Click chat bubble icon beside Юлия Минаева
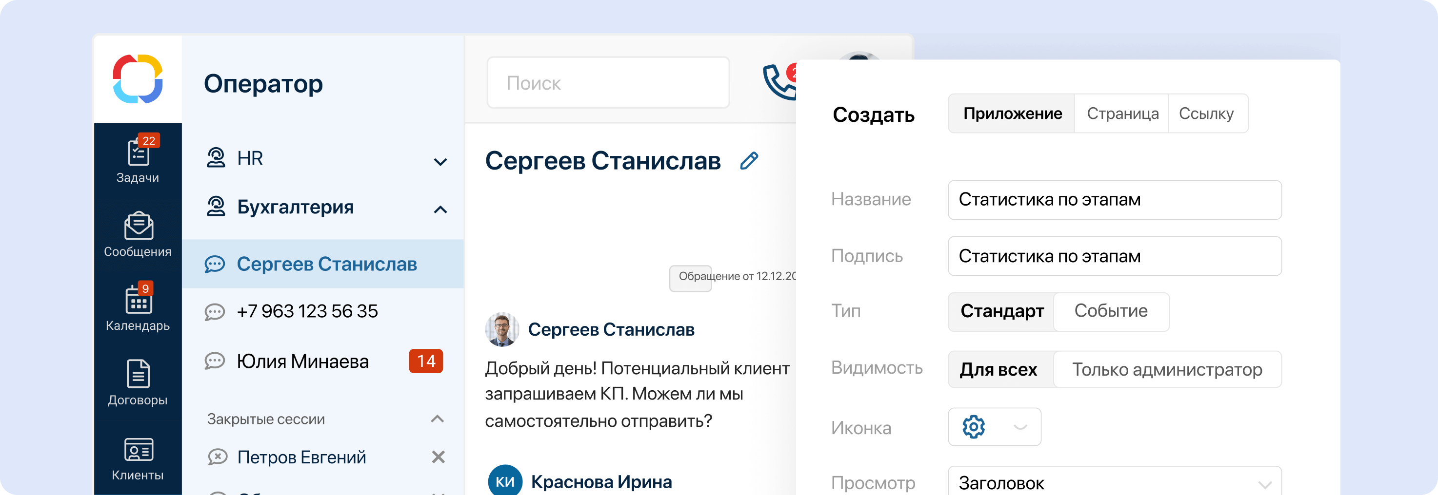Viewport: 1438px width, 495px height. (x=215, y=361)
